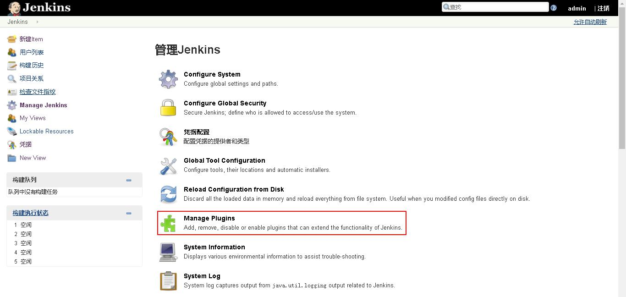Click the project relationship magnifier icon
Image resolution: width=626 pixels, height=297 pixels.
pyautogui.click(x=12, y=78)
